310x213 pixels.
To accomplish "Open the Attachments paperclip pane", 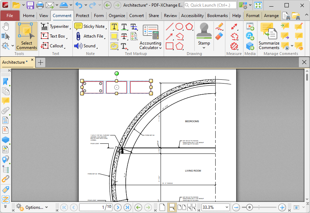I will (6, 111).
